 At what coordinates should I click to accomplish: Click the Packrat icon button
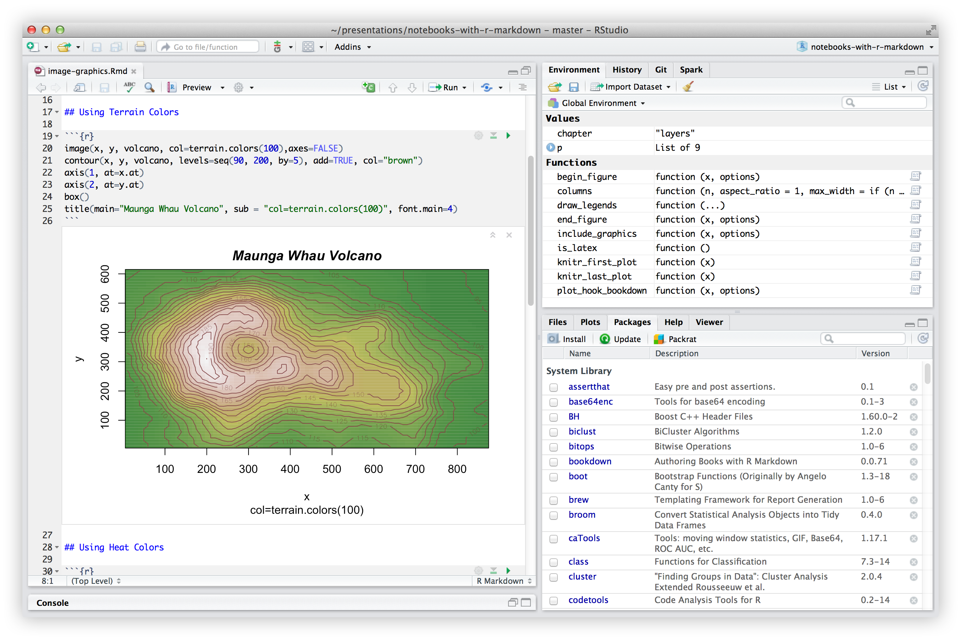point(675,338)
